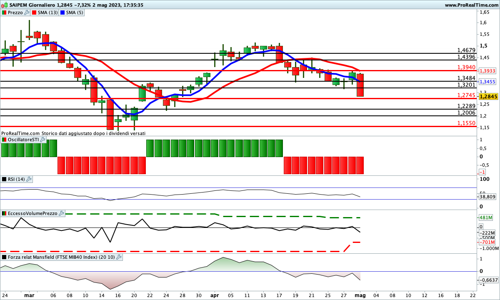Open Prezzo settings with its wrench icon

click(27, 12)
